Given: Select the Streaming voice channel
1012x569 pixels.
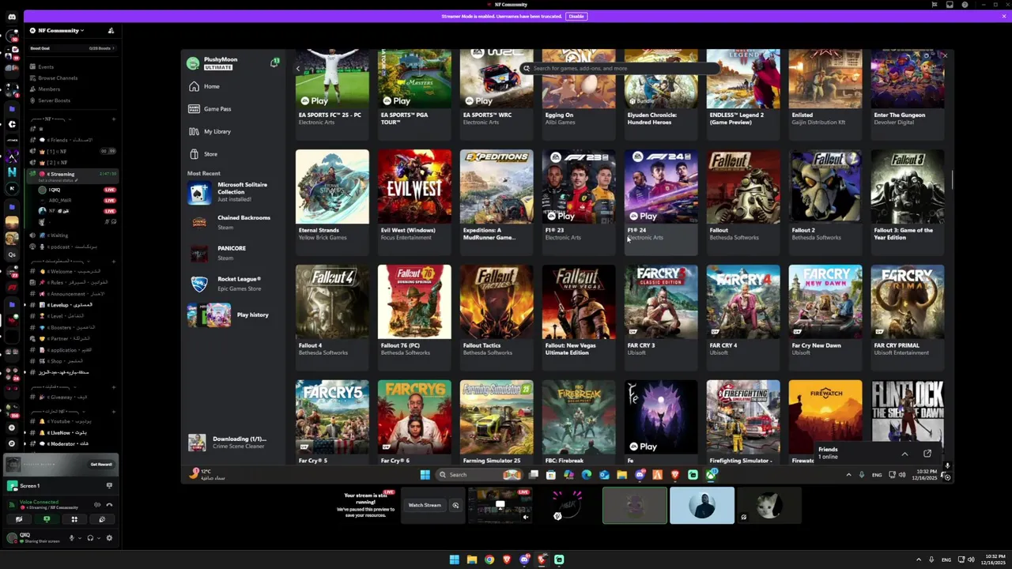Looking at the screenshot, I should pos(72,175).
